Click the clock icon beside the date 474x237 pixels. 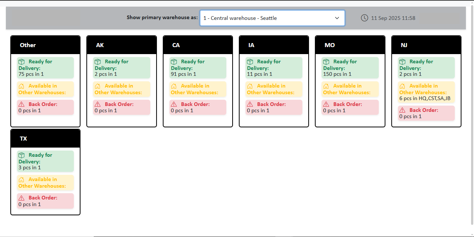(364, 18)
